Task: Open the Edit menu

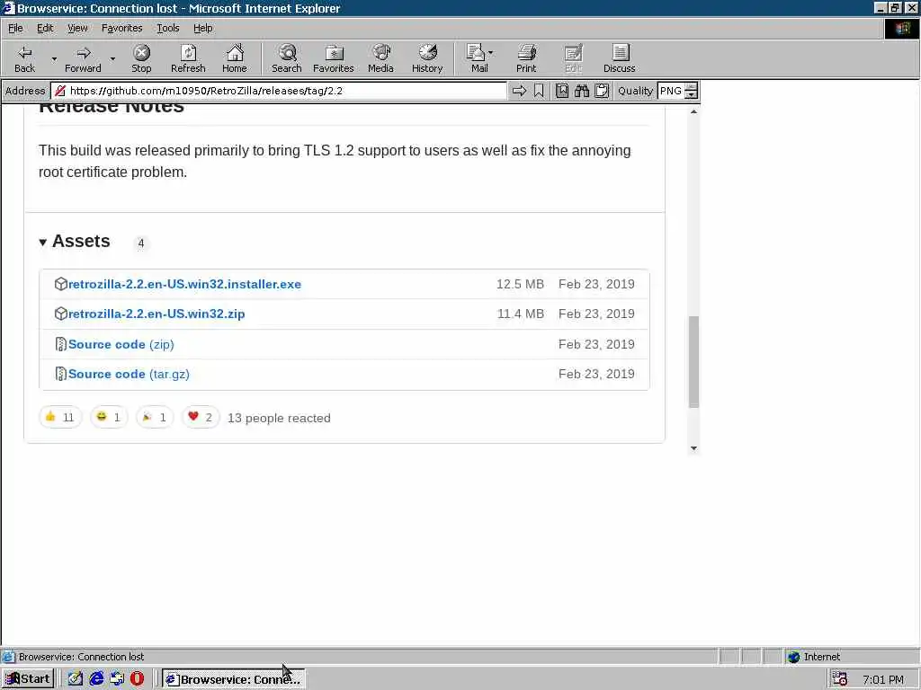Action: point(45,28)
